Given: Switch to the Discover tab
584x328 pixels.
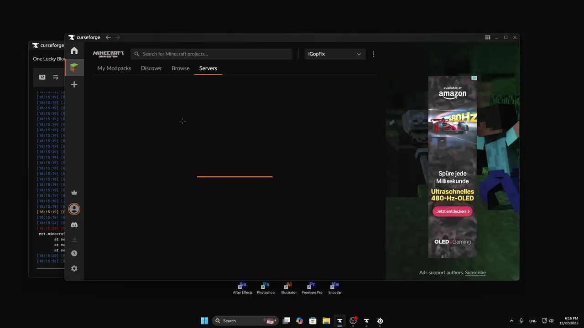Looking at the screenshot, I should click(x=151, y=68).
